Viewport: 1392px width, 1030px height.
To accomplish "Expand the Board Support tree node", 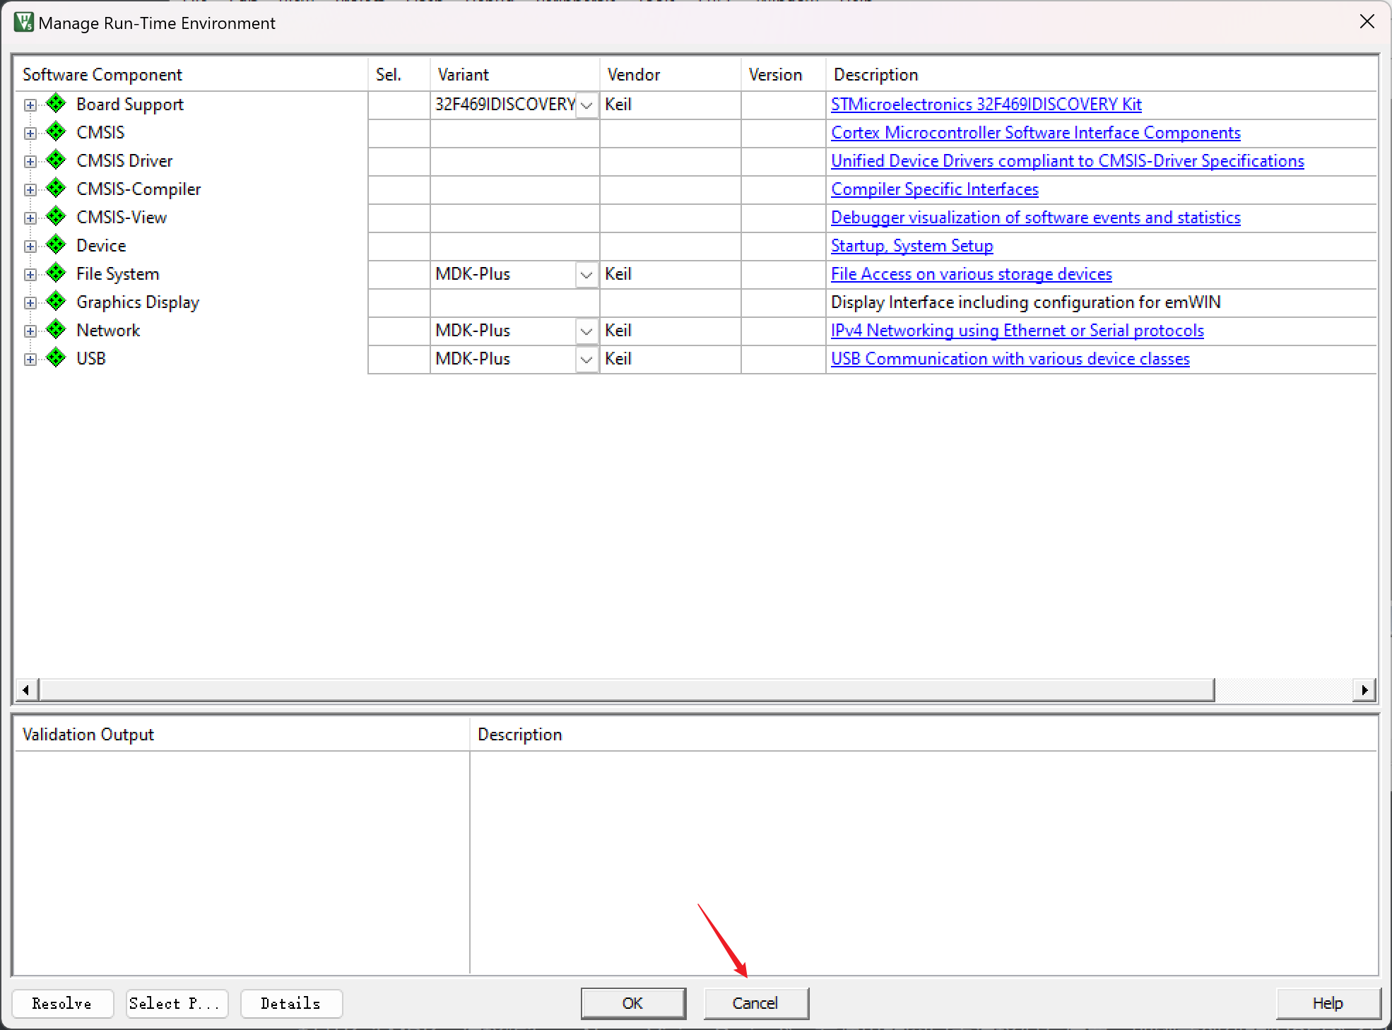I will coord(30,105).
